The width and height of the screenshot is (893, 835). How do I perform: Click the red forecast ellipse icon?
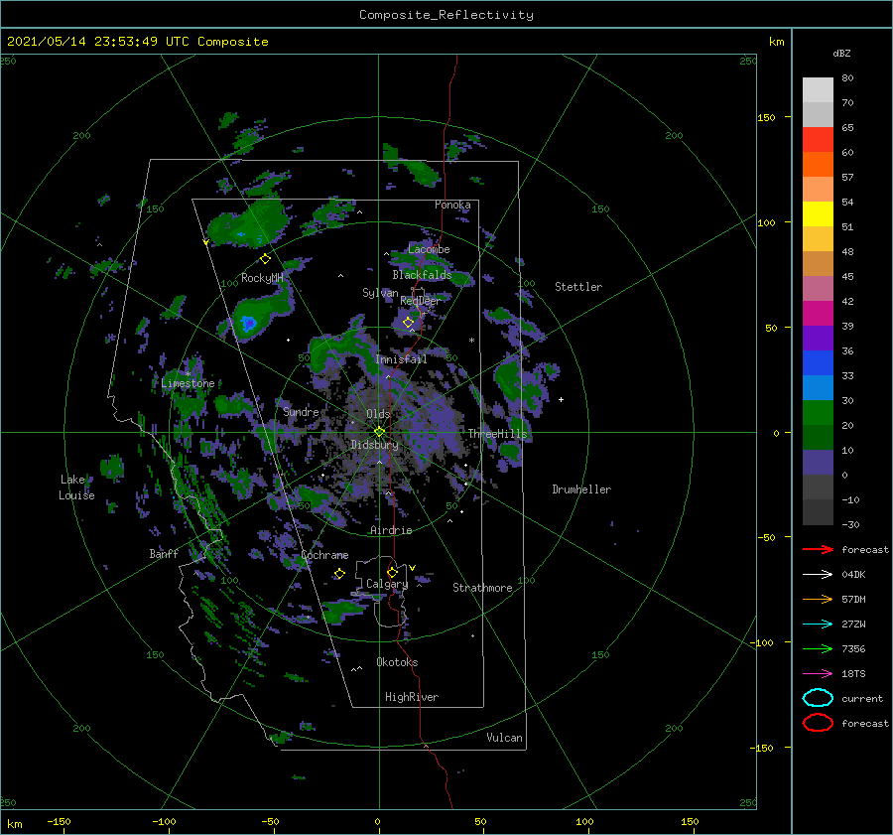click(818, 723)
